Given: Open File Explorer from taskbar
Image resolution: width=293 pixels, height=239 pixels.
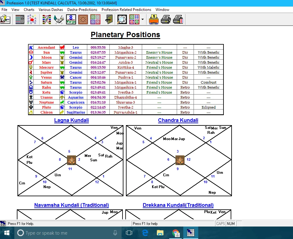Looking at the screenshot, I should (x=160, y=233).
